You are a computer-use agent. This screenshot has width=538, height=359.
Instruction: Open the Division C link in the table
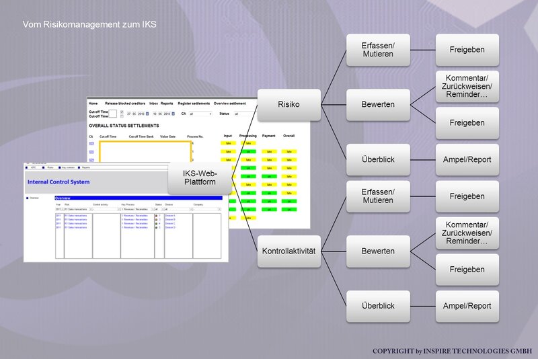[x=170, y=224]
